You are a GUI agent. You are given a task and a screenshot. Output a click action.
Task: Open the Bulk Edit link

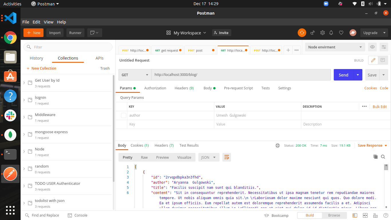point(380,107)
